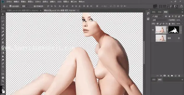
Task: Open the Move tool preset picker arrow
Action: point(7,6)
